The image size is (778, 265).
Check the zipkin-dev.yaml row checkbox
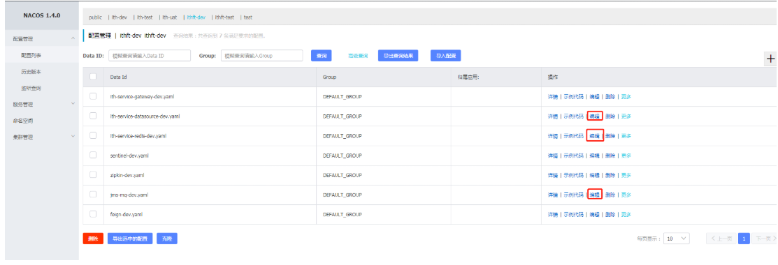point(93,175)
